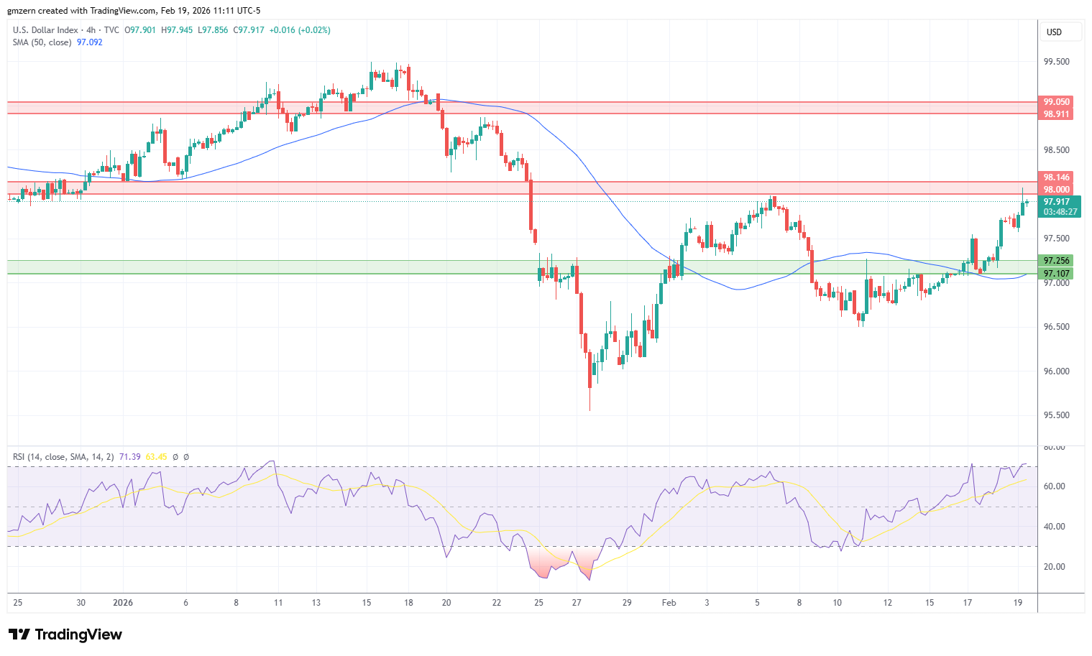Click the 98.146 red price label
1092x656 pixels.
(1056, 177)
